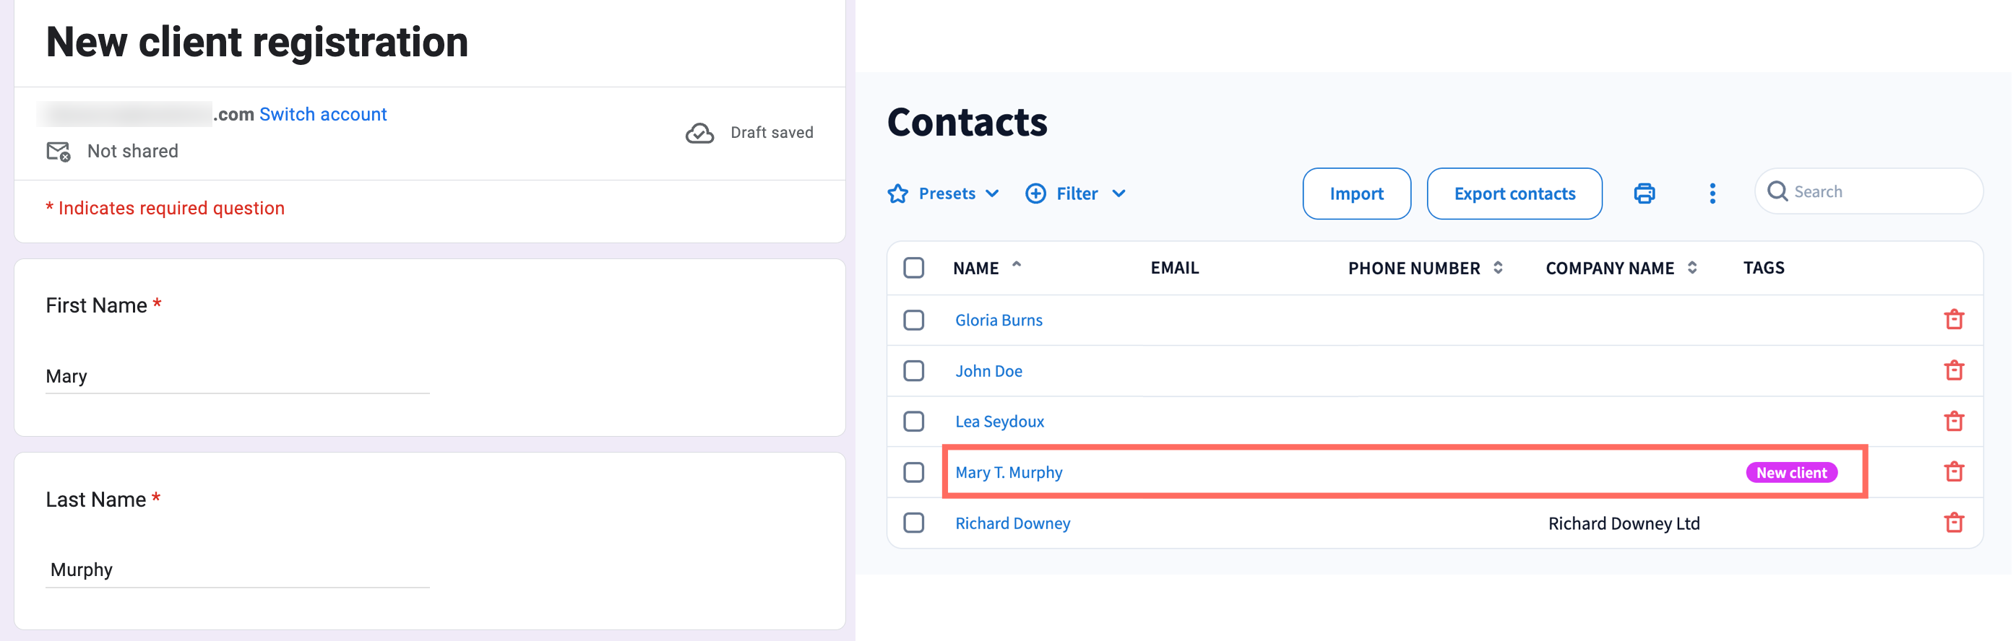The width and height of the screenshot is (2013, 641).
Task: Delete the Gloria Burns contact
Action: (1954, 319)
